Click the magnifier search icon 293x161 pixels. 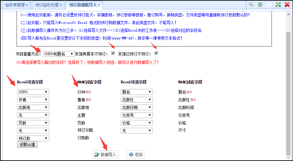tap(251, 5)
